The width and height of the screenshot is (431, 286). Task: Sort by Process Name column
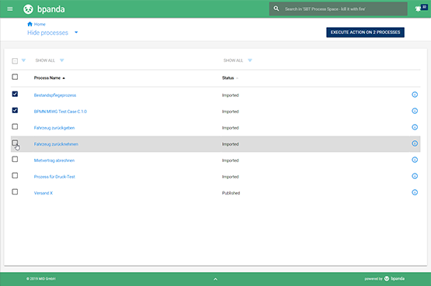50,78
